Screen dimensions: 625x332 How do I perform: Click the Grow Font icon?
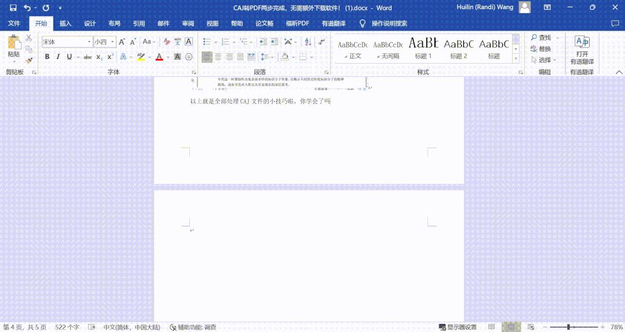pos(122,42)
